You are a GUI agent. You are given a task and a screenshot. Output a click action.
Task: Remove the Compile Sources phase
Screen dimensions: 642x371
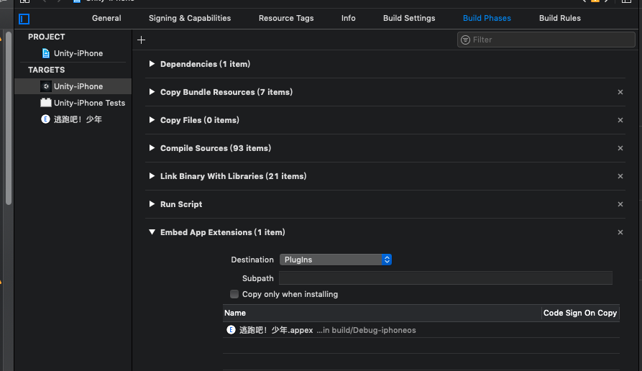click(620, 148)
